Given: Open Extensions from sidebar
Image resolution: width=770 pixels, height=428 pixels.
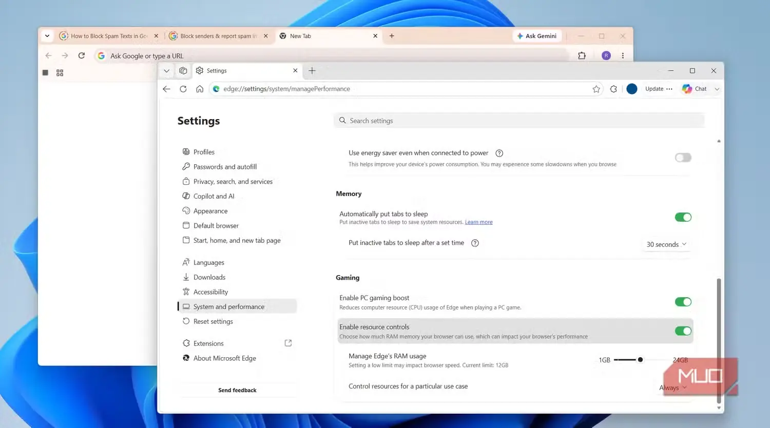Looking at the screenshot, I should [203, 343].
